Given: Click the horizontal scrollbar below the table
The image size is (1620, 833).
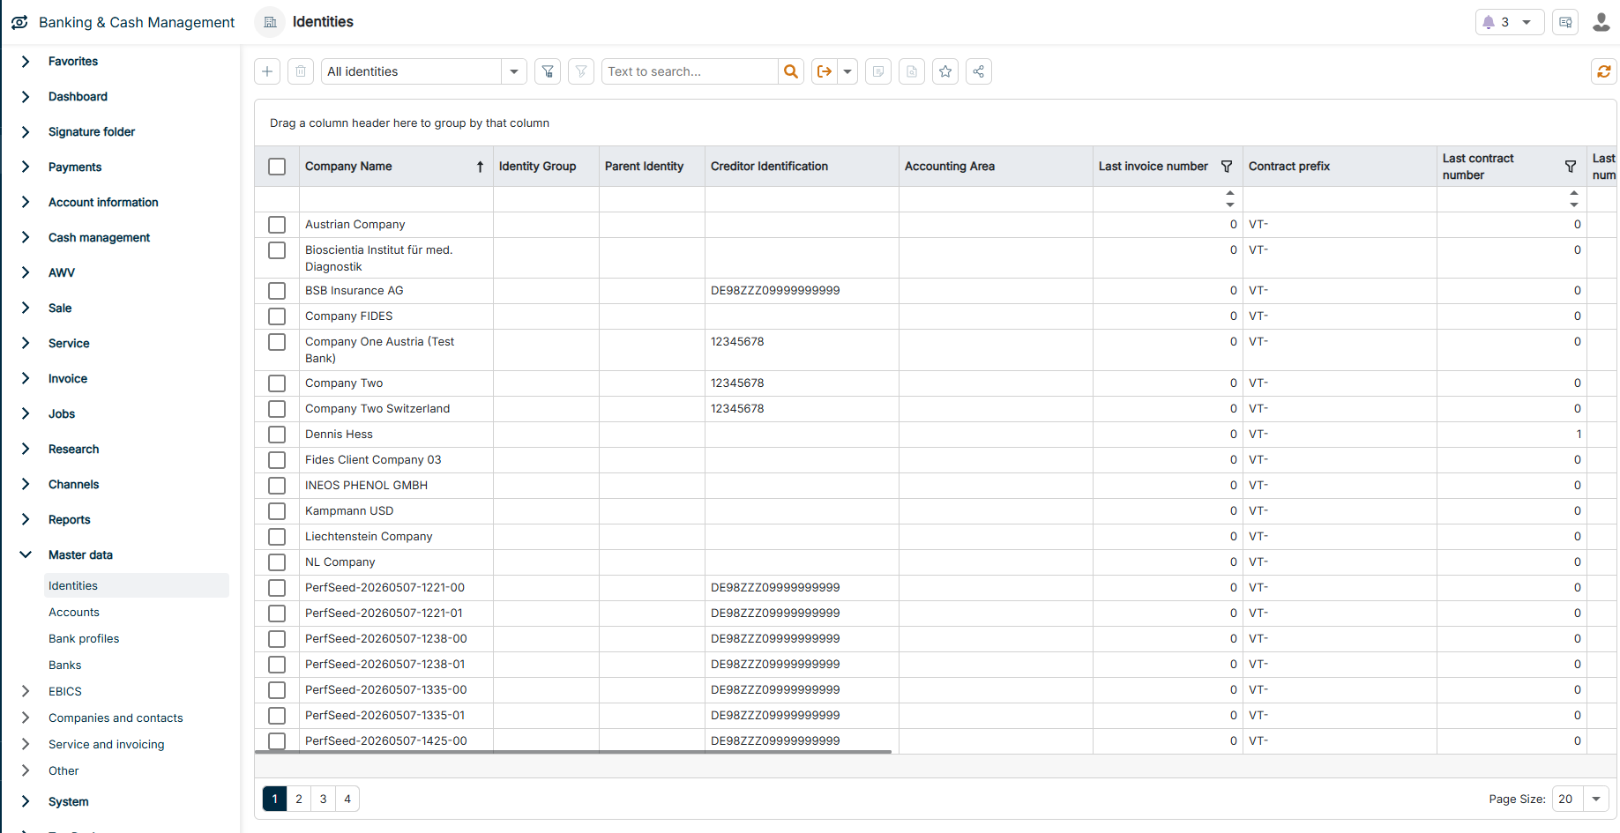Looking at the screenshot, I should 573,752.
